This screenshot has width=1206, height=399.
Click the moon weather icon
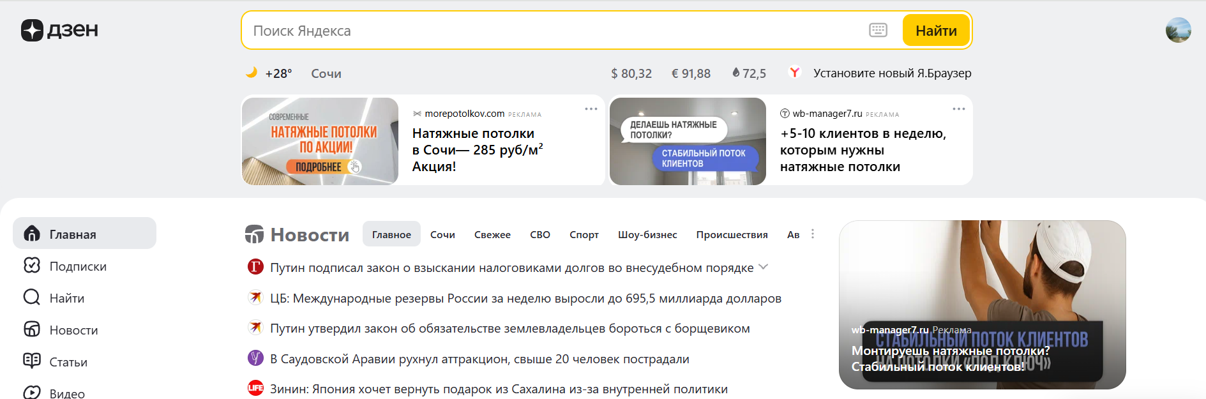point(252,73)
